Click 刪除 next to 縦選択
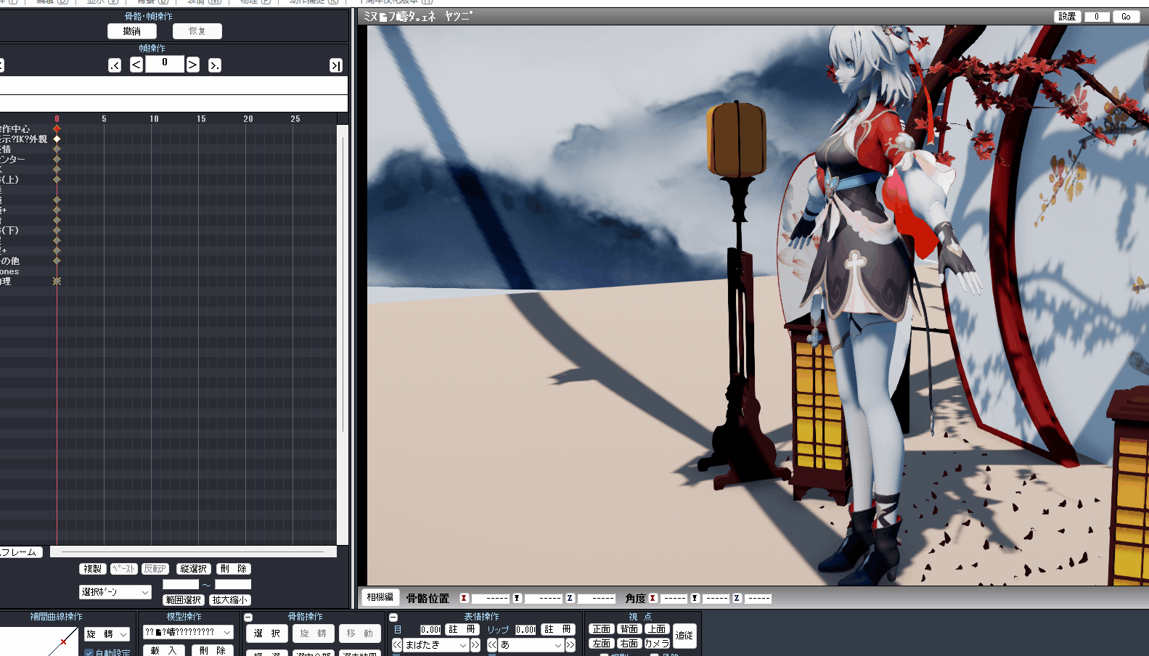 [x=234, y=569]
